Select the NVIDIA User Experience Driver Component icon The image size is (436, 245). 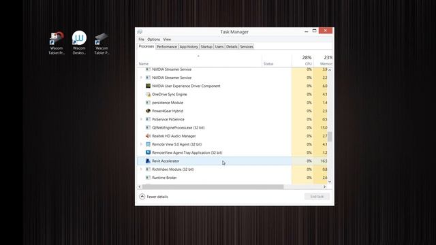point(149,86)
